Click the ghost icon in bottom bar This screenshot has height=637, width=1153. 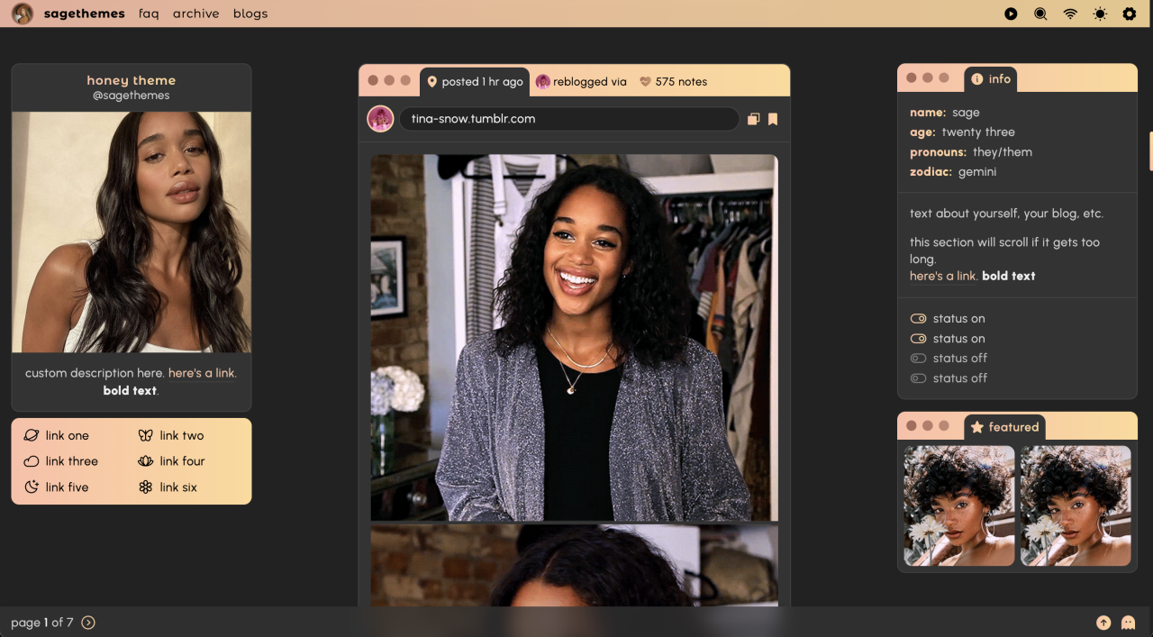click(x=1128, y=623)
